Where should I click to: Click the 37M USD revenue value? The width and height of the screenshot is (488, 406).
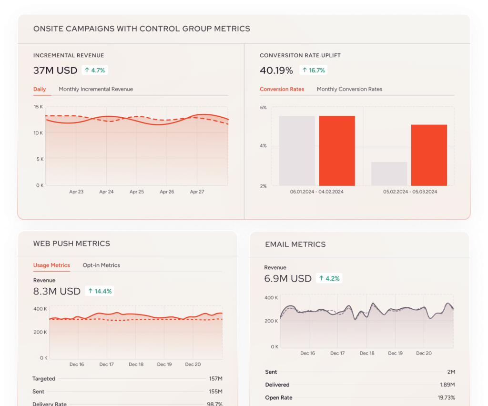tap(55, 71)
